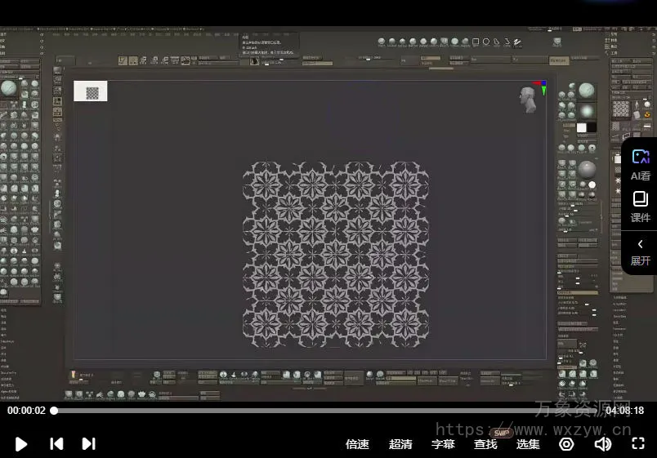The height and width of the screenshot is (458, 657).
Task: Open the 课件 courseware panel
Action: [641, 206]
